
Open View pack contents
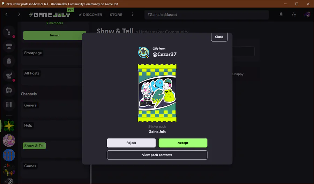(157, 155)
